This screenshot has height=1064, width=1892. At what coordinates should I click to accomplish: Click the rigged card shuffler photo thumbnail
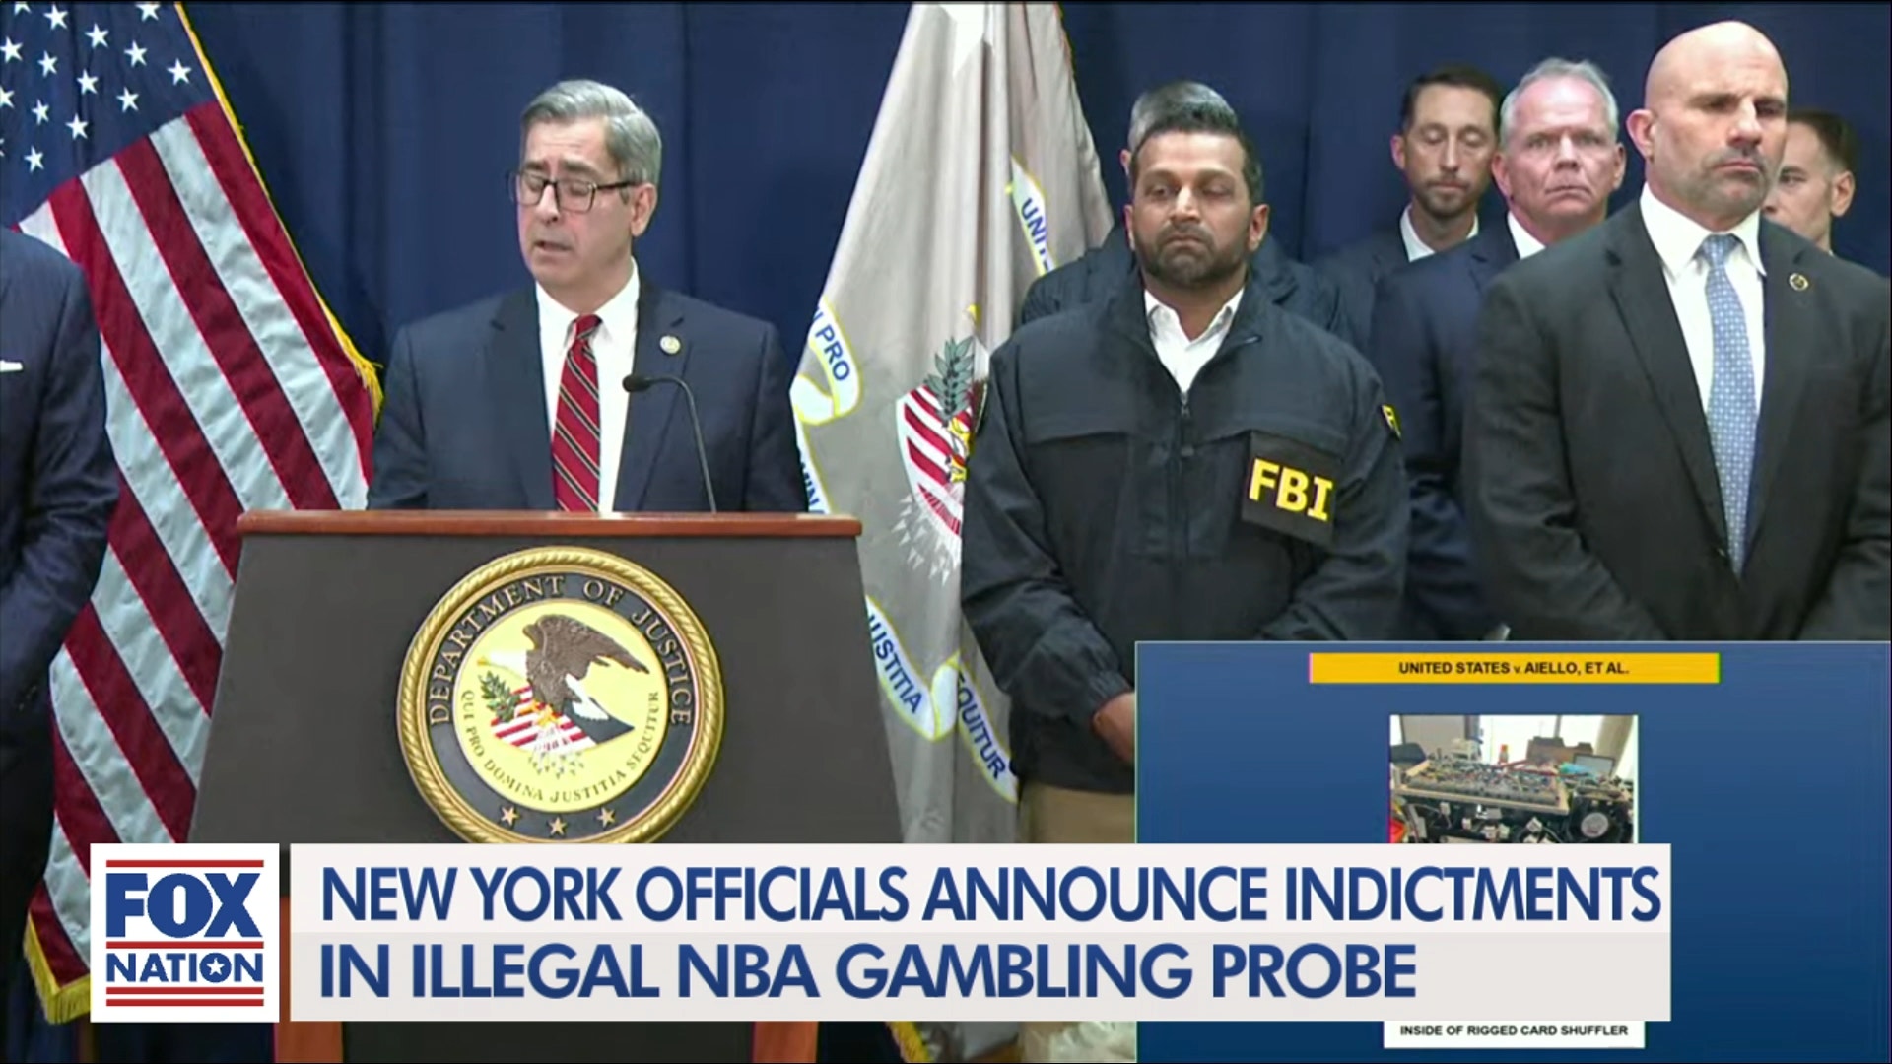coord(1514,779)
